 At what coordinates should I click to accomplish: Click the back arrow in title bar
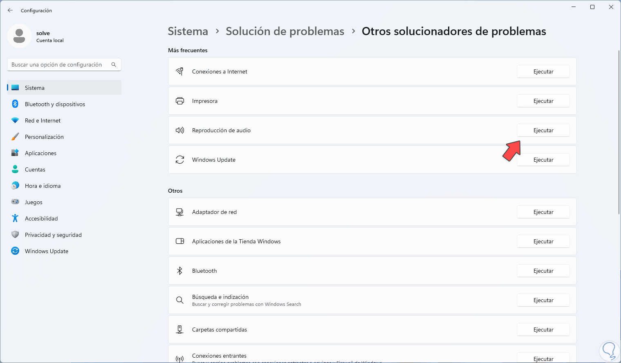[10, 11]
